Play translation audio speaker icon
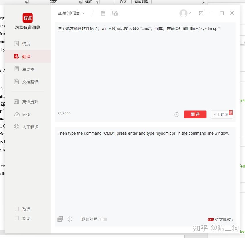 click(70, 219)
